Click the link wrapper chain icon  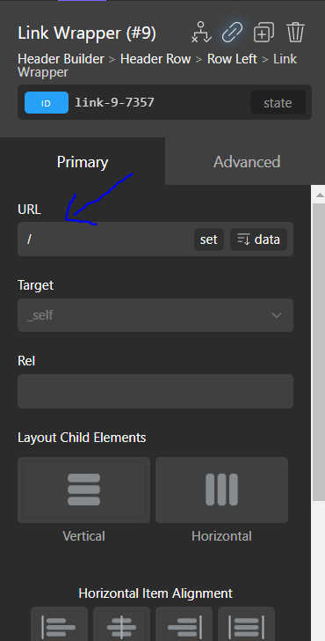click(233, 33)
